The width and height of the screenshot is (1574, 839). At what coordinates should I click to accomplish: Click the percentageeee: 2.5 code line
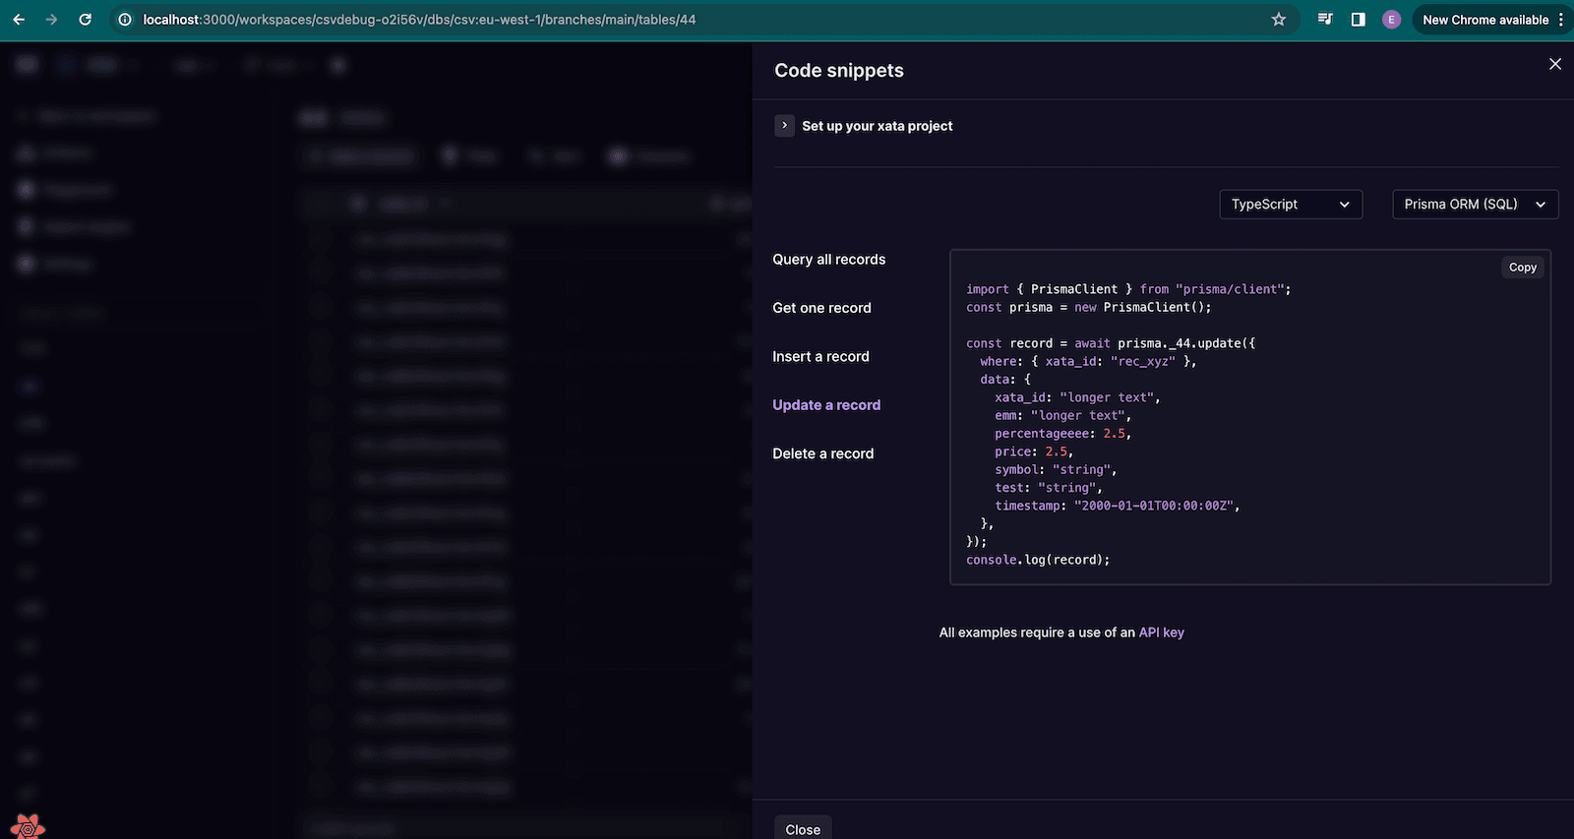tap(1062, 434)
